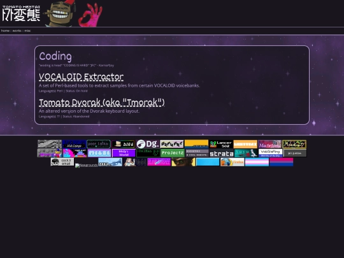Screen dimensions: 344x258
Task: Click the broken Newgrounds image link
Action: (86, 166)
